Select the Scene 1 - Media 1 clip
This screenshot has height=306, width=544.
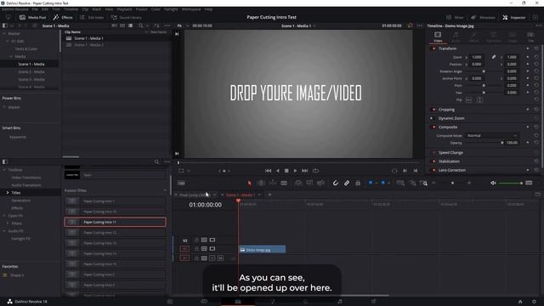click(x=88, y=38)
